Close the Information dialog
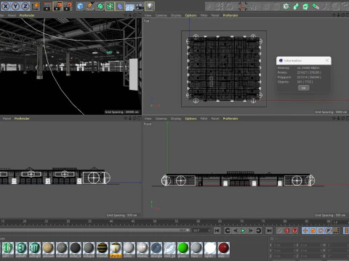Image resolution: width=349 pixels, height=261 pixels. point(327,60)
